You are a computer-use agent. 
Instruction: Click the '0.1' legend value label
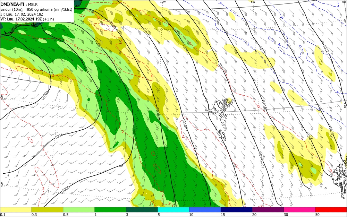tap(2, 215)
